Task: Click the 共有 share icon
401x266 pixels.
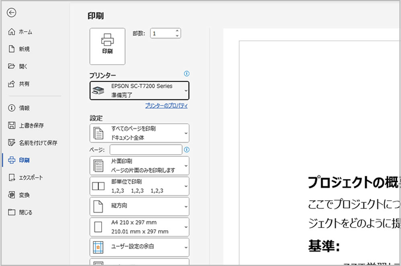Action: tap(12, 84)
